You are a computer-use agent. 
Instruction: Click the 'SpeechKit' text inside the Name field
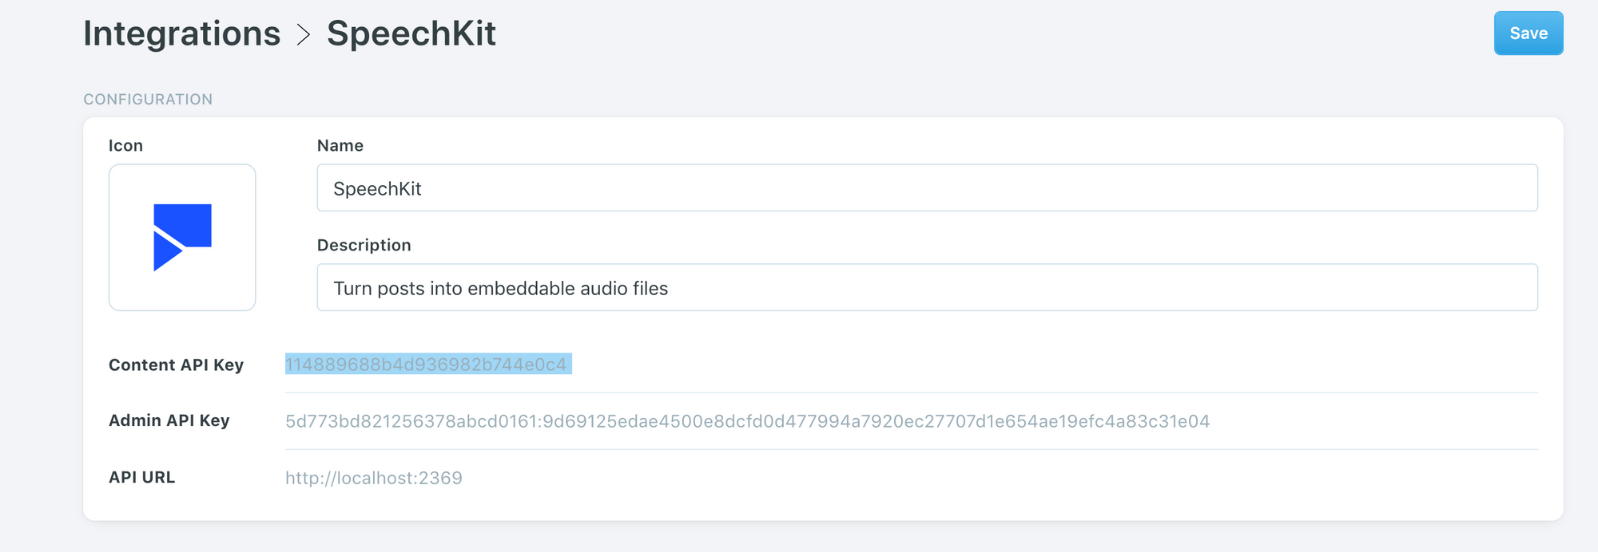click(x=377, y=189)
